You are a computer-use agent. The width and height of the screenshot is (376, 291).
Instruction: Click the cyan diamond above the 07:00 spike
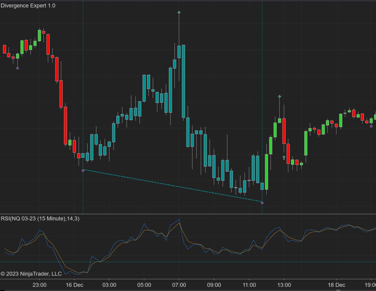tap(179, 12)
